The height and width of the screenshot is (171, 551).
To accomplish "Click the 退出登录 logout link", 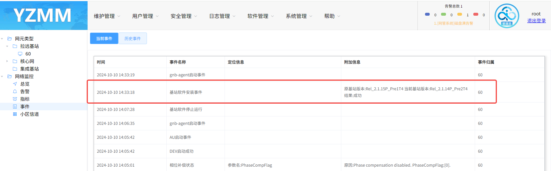I will point(536,21).
